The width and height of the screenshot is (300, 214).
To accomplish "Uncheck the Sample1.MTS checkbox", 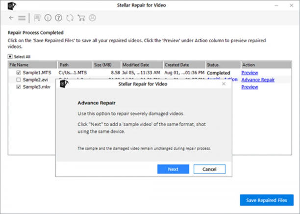I will 18,73.
